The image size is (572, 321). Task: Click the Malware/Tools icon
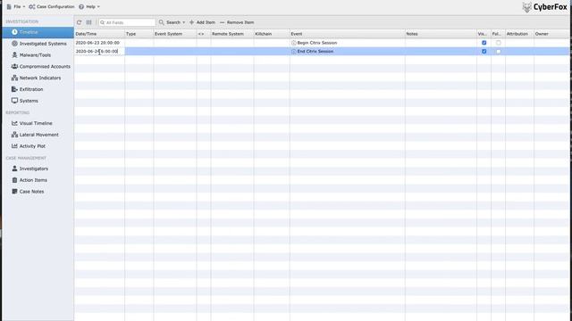tap(14, 55)
